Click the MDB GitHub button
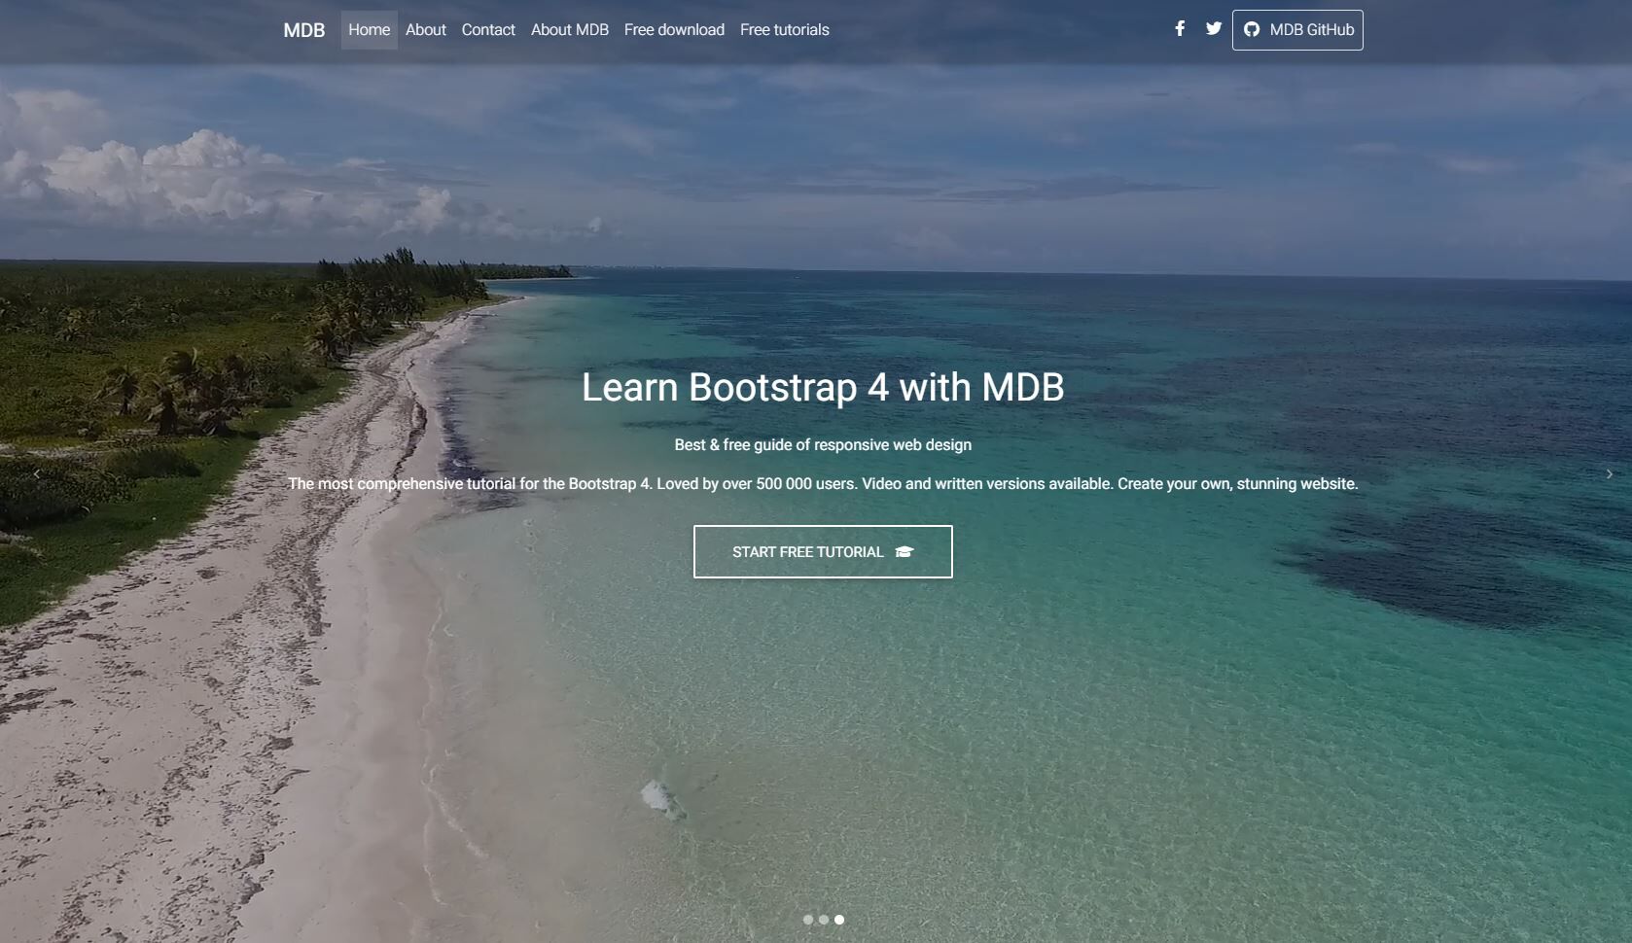1632x943 pixels. [x=1297, y=30]
